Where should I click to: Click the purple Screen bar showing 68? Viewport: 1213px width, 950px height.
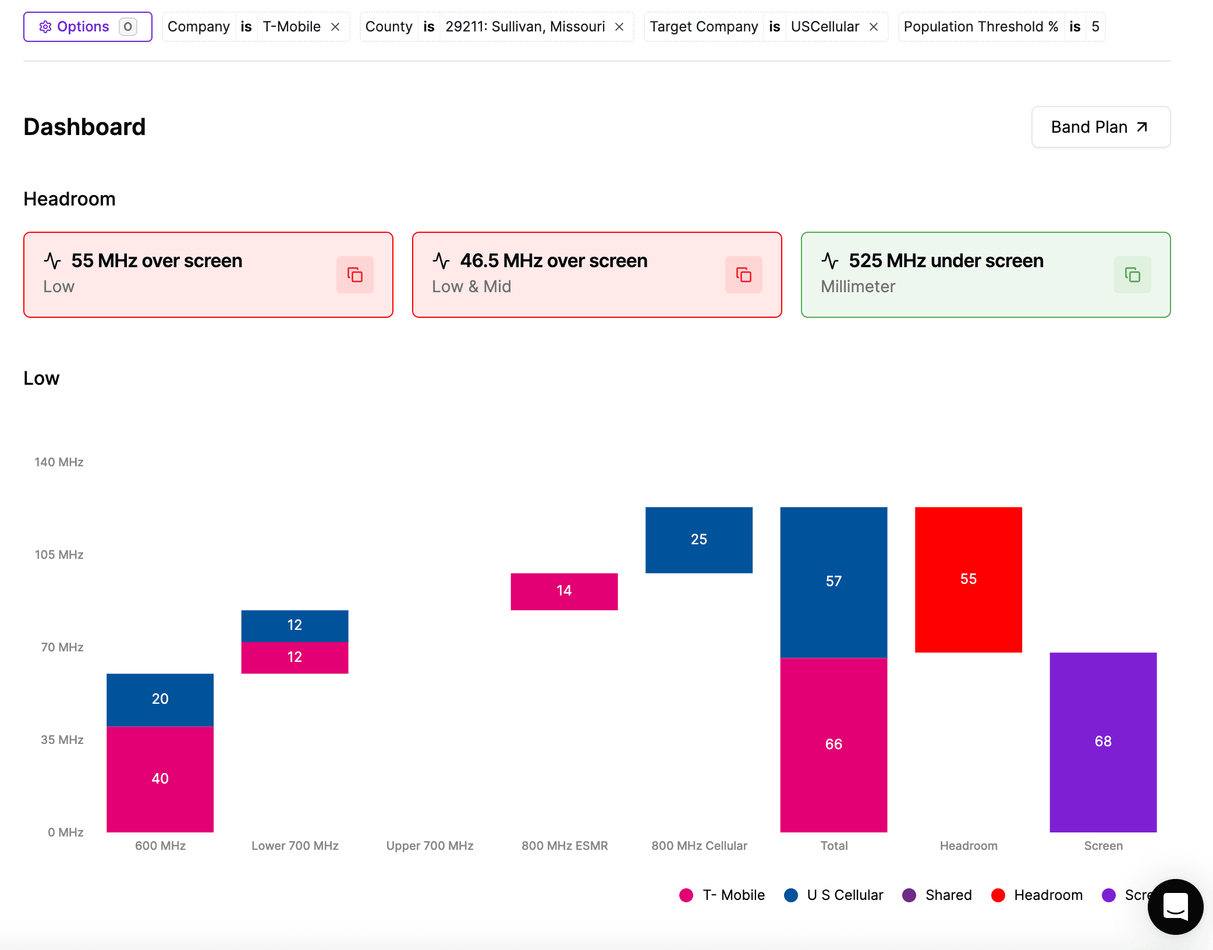1102,742
